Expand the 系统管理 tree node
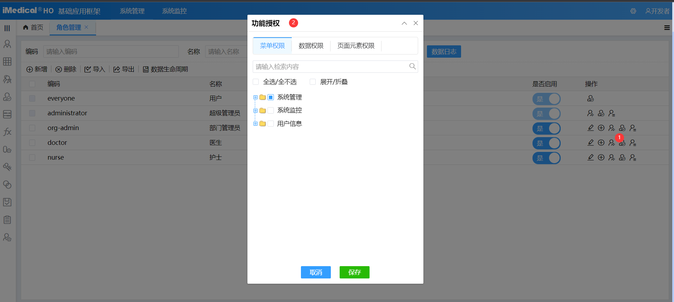 click(x=256, y=97)
